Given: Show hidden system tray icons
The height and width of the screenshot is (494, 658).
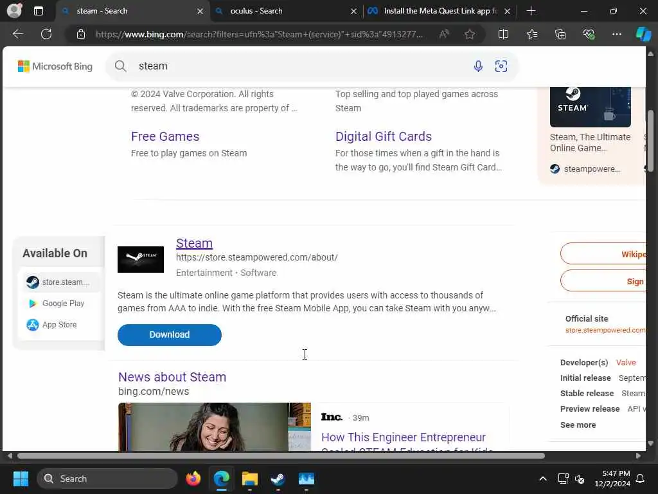Looking at the screenshot, I should pyautogui.click(x=542, y=479).
